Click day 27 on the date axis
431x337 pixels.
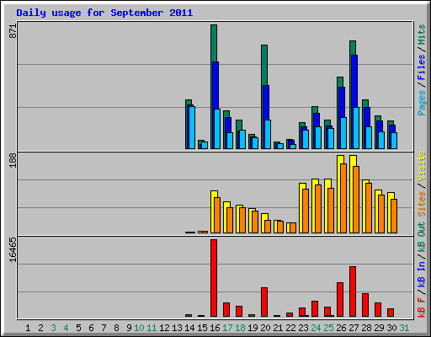point(354,328)
